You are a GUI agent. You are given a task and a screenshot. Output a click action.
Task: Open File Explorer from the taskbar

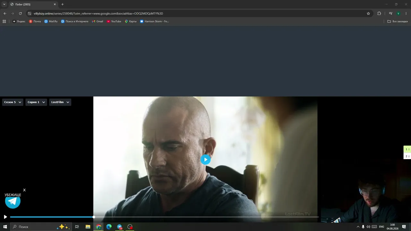pyautogui.click(x=88, y=227)
